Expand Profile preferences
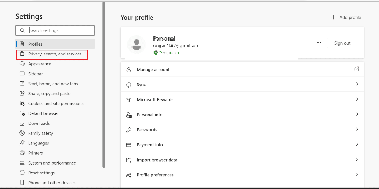This screenshot has height=189, width=379. [357, 175]
